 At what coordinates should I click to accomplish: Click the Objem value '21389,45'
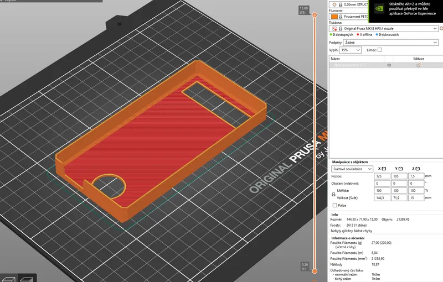point(403,219)
